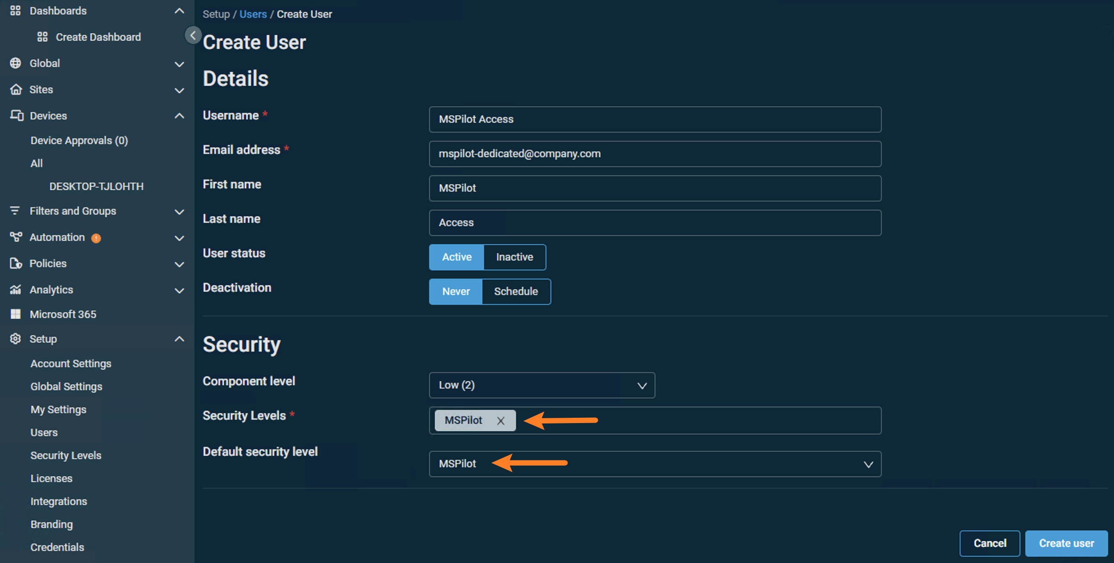Collapse the Dashboards section chevron
This screenshot has height=563, width=1114.
(179, 11)
